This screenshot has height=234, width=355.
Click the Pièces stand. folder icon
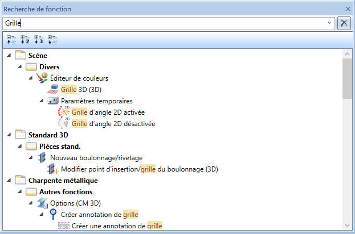click(31, 146)
